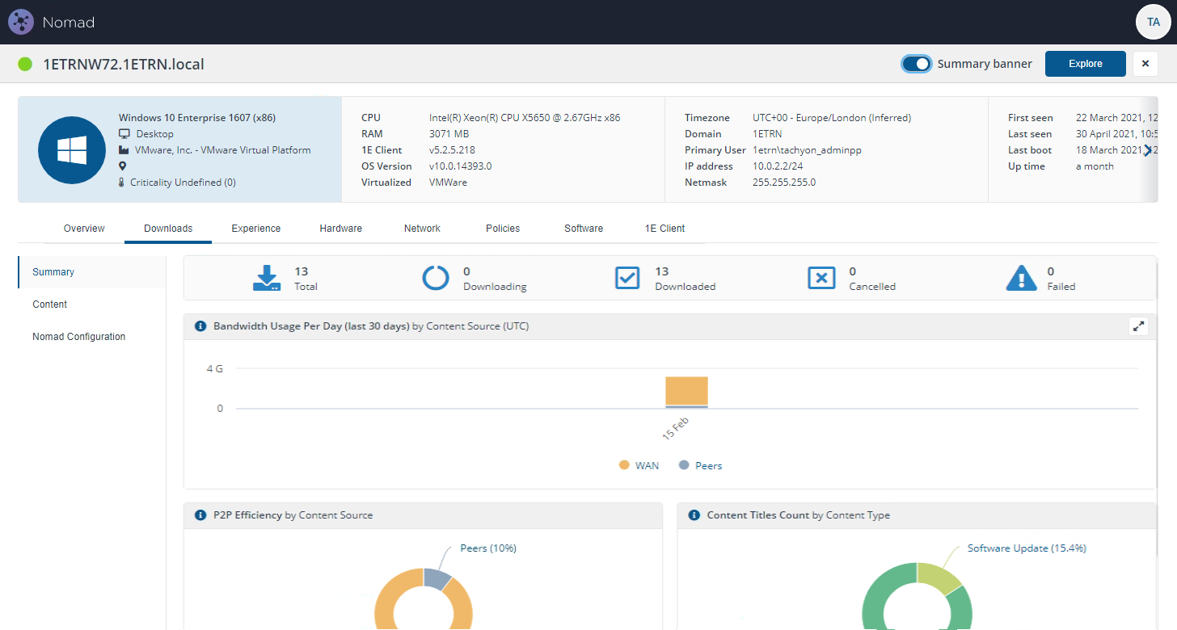The height and width of the screenshot is (630, 1177).
Task: Click the green online status dot
Action: (25, 64)
